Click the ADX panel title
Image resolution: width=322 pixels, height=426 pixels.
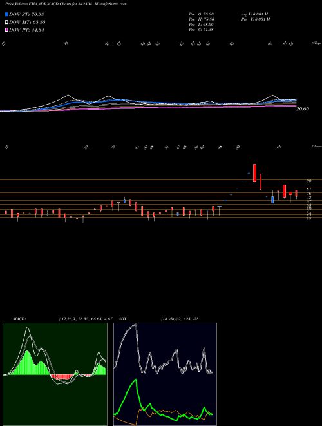click(122, 319)
